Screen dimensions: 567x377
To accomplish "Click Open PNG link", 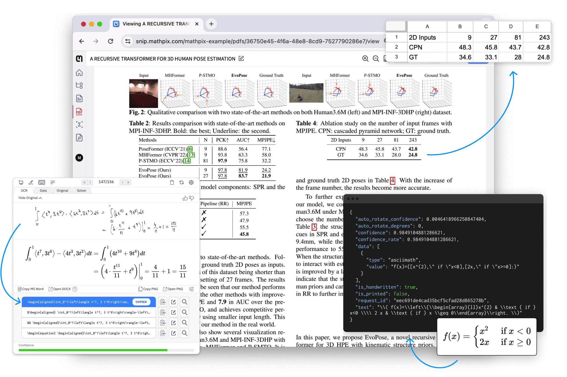I will (x=173, y=289).
